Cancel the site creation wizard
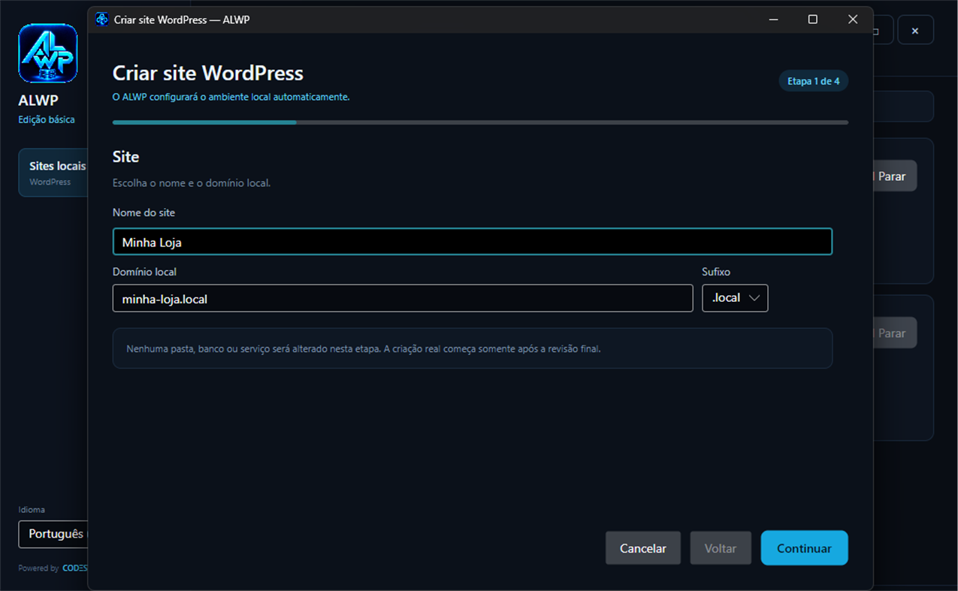Screen dimensions: 958x591 click(643, 548)
